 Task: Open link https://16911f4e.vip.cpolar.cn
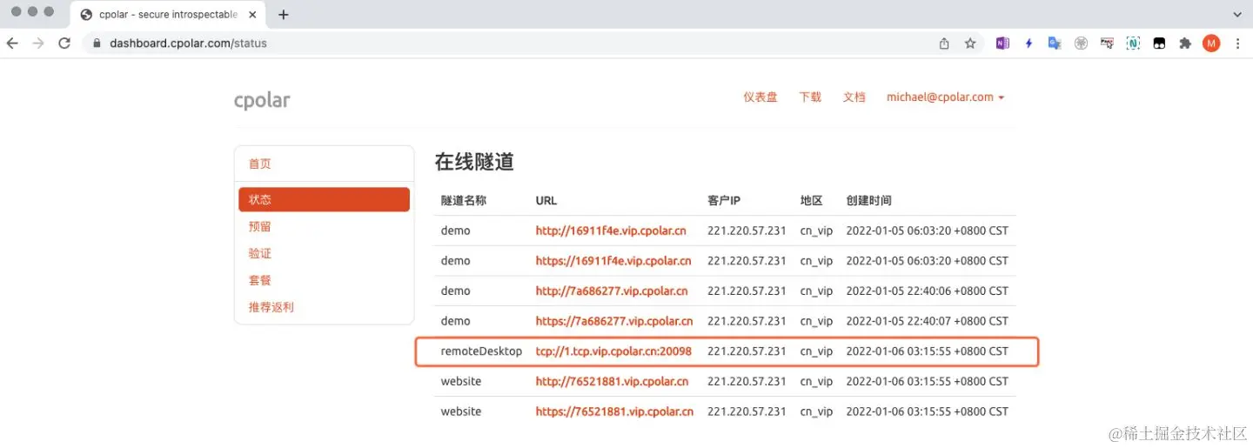[x=613, y=261]
